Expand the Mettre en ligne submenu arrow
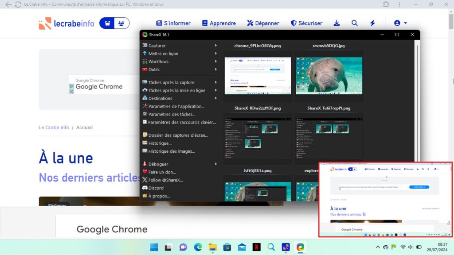454x255 pixels. point(216,54)
